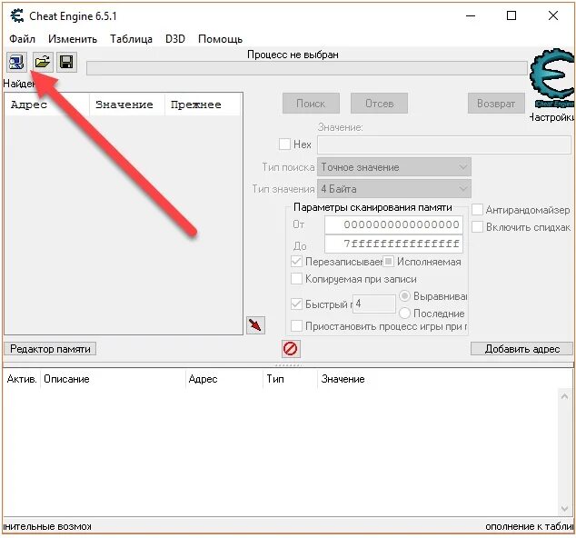This screenshot has height=538, width=576.
Task: Click the panel splitter grip
Action: point(288,365)
